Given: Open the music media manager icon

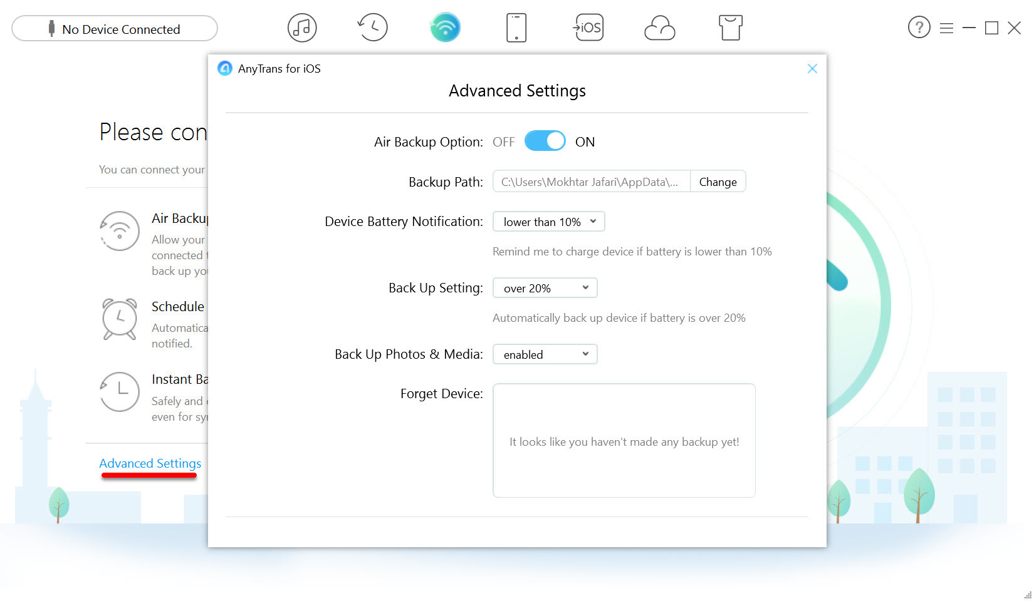Looking at the screenshot, I should tap(302, 28).
